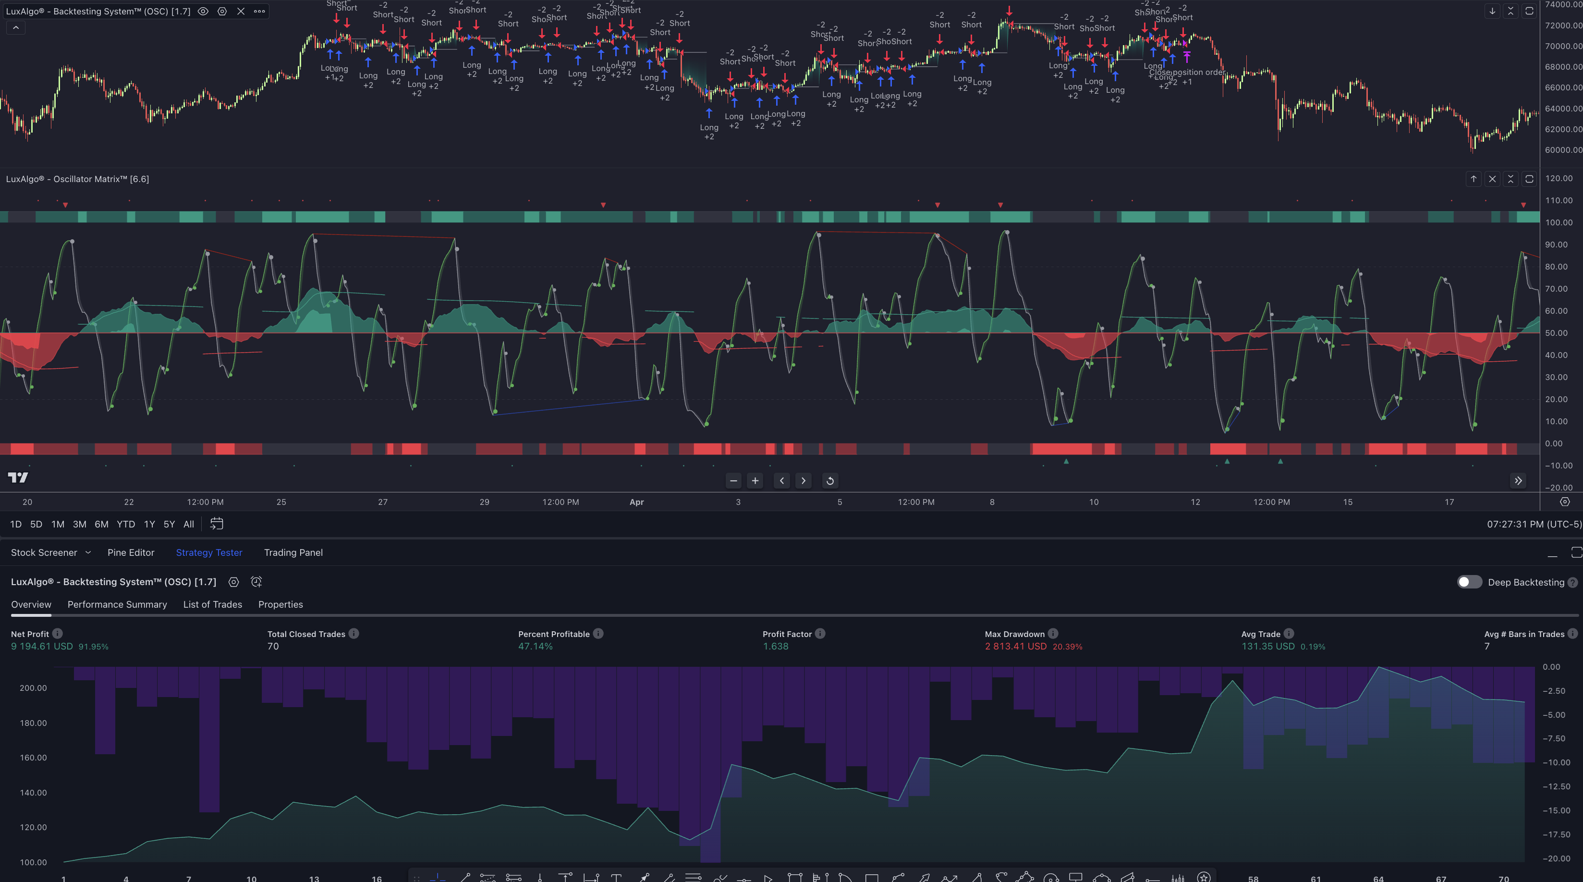Viewport: 1583px width, 882px height.
Task: Open strategy settings next to Backtesting System title
Action: coord(233,582)
